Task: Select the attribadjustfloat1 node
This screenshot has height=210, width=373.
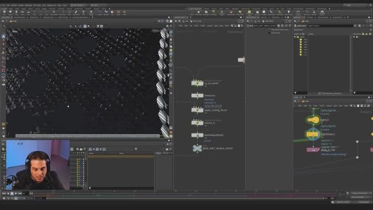Action: pyautogui.click(x=197, y=135)
